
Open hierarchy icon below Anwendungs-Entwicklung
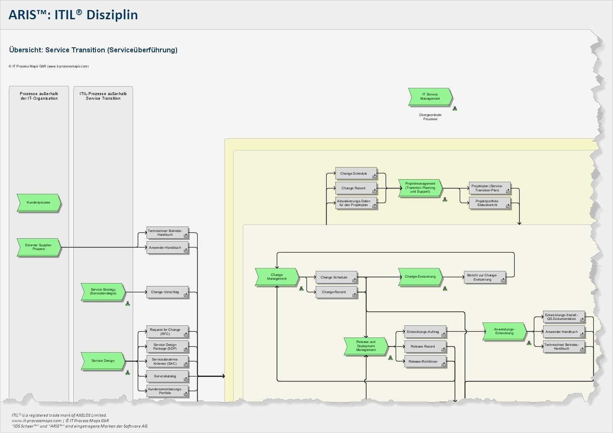point(529,343)
